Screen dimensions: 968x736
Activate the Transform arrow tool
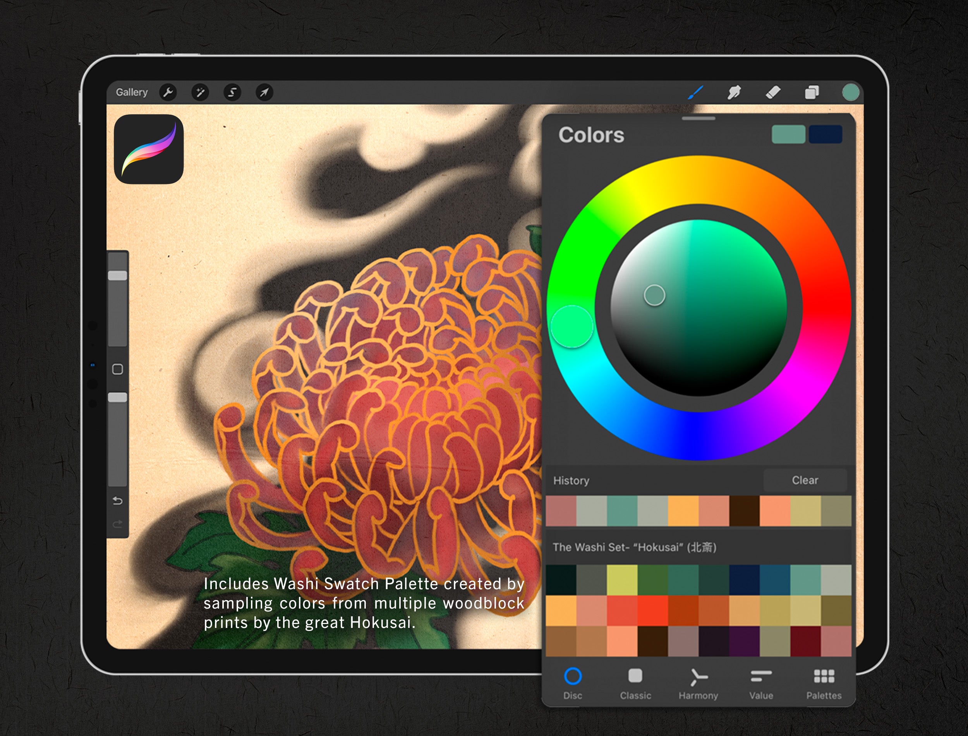[x=264, y=93]
